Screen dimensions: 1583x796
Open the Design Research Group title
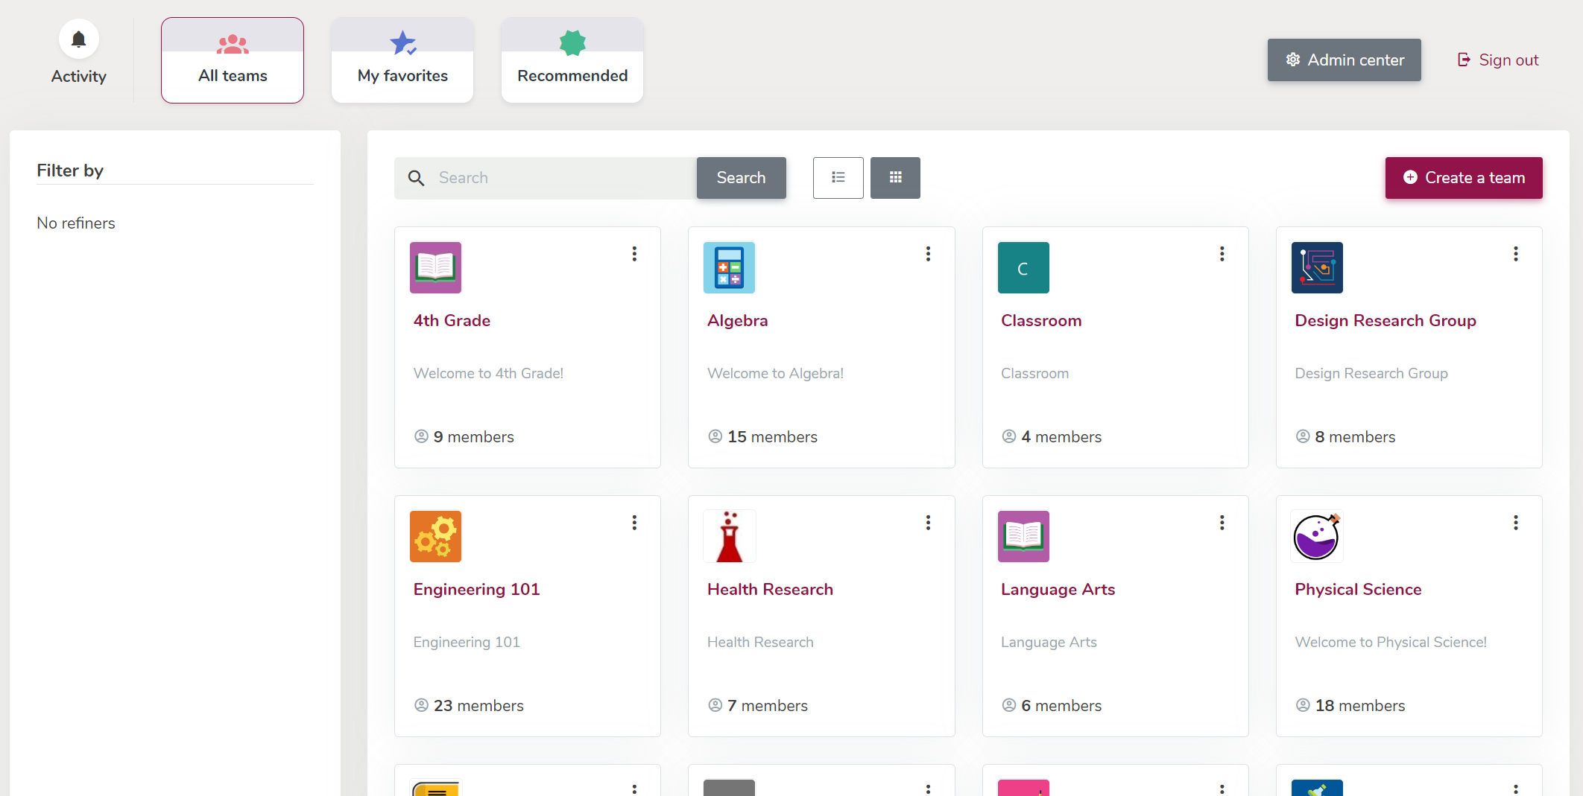1385,321
